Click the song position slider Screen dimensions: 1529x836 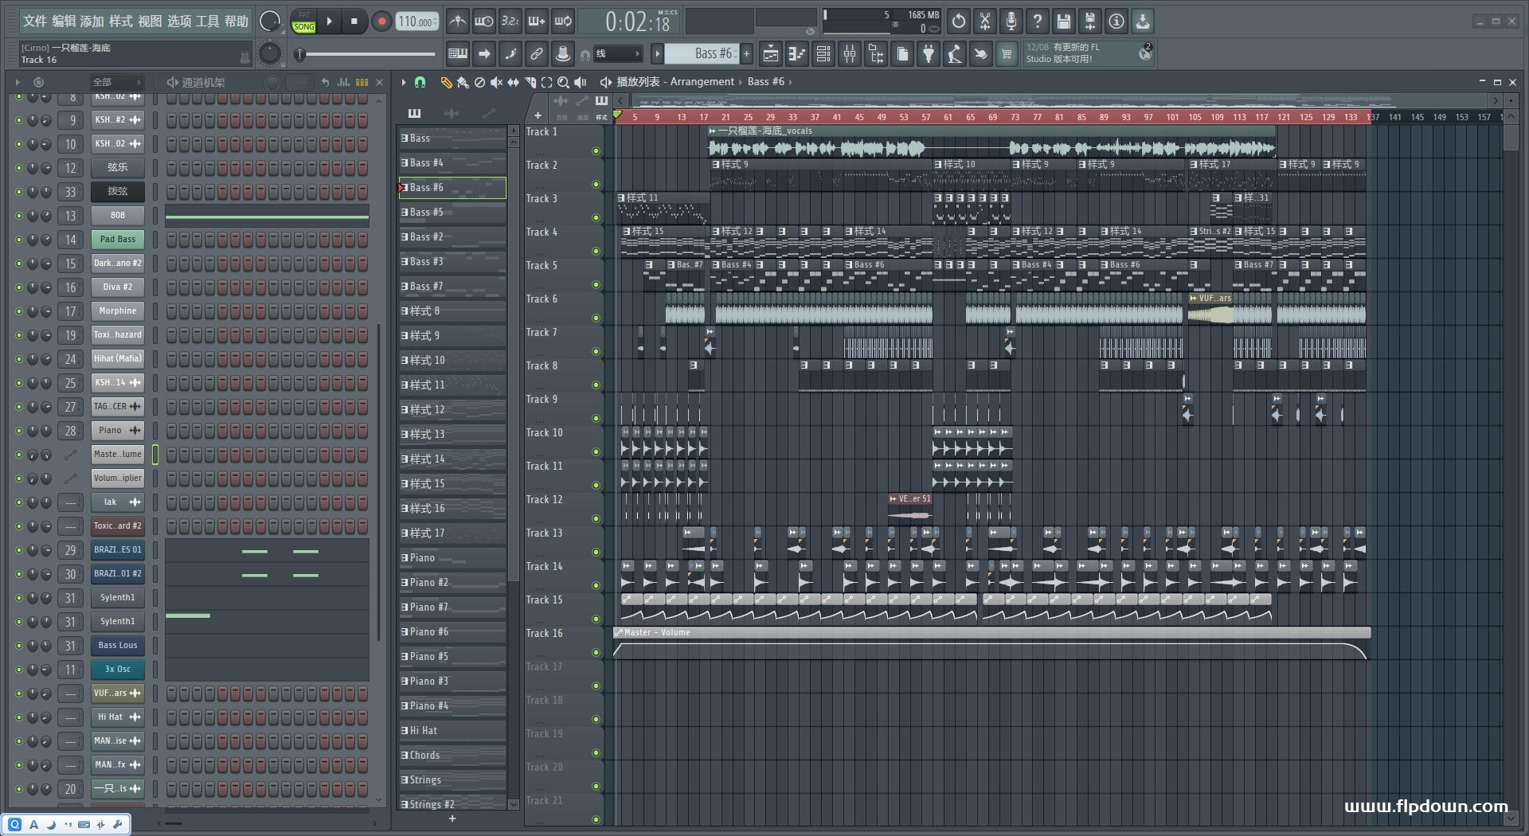click(x=366, y=54)
